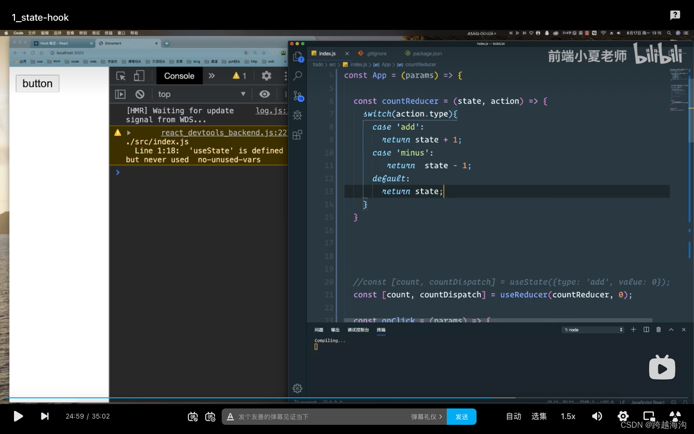The height and width of the screenshot is (434, 694).
Task: Open the '1: node' terminal selector
Action: pyautogui.click(x=593, y=330)
